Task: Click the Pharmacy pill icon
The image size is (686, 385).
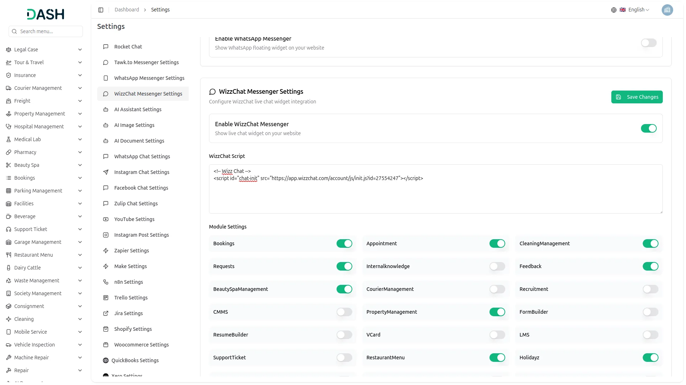Action: click(9, 152)
